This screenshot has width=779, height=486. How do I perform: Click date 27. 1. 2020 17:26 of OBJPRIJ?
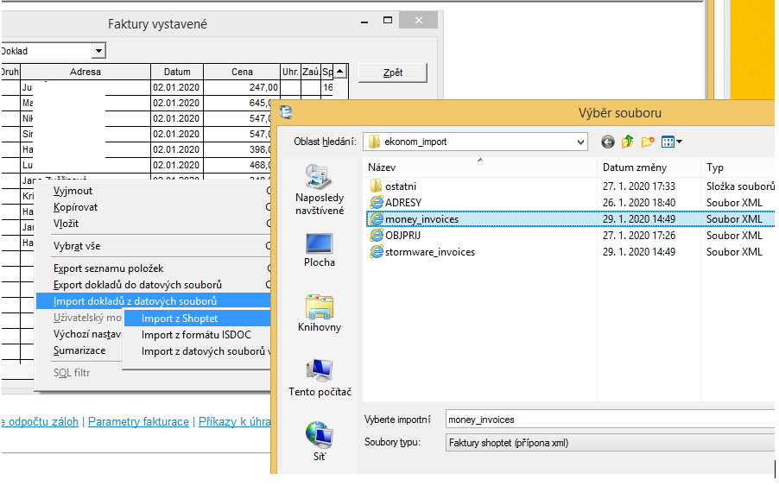[x=639, y=236]
